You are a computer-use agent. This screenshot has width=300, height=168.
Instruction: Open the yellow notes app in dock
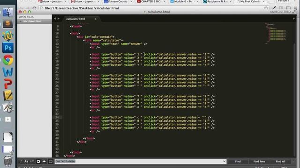pyautogui.click(x=8, y=95)
